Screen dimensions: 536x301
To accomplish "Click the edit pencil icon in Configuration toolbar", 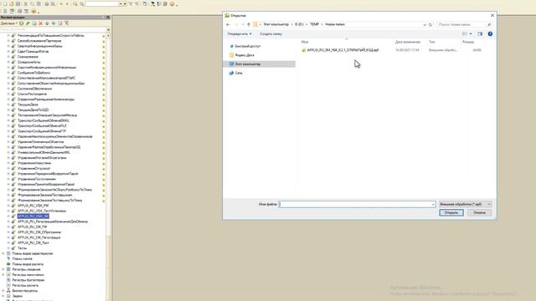I will [28, 23].
